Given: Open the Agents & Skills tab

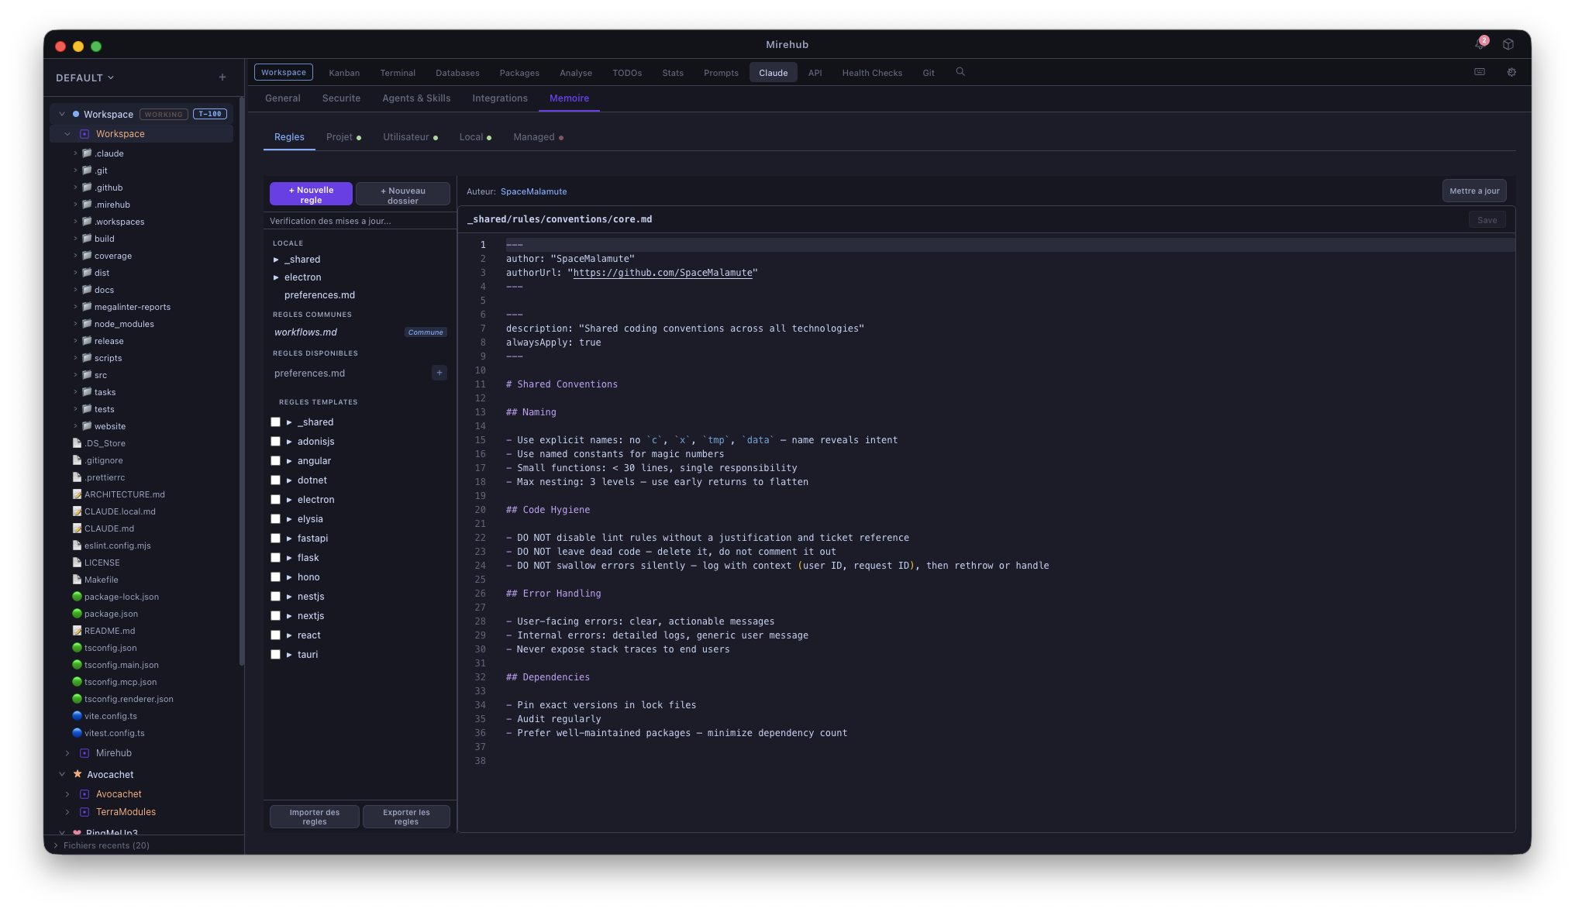Looking at the screenshot, I should pos(416,98).
